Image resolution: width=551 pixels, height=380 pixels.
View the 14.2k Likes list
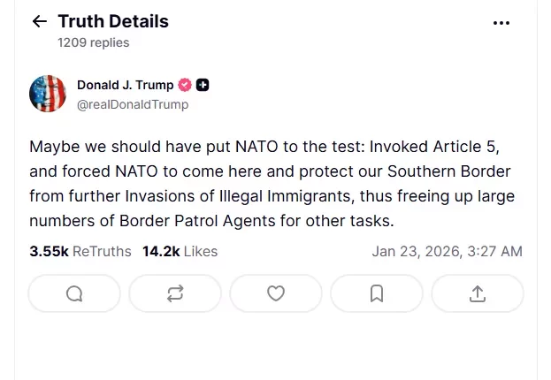click(x=180, y=251)
